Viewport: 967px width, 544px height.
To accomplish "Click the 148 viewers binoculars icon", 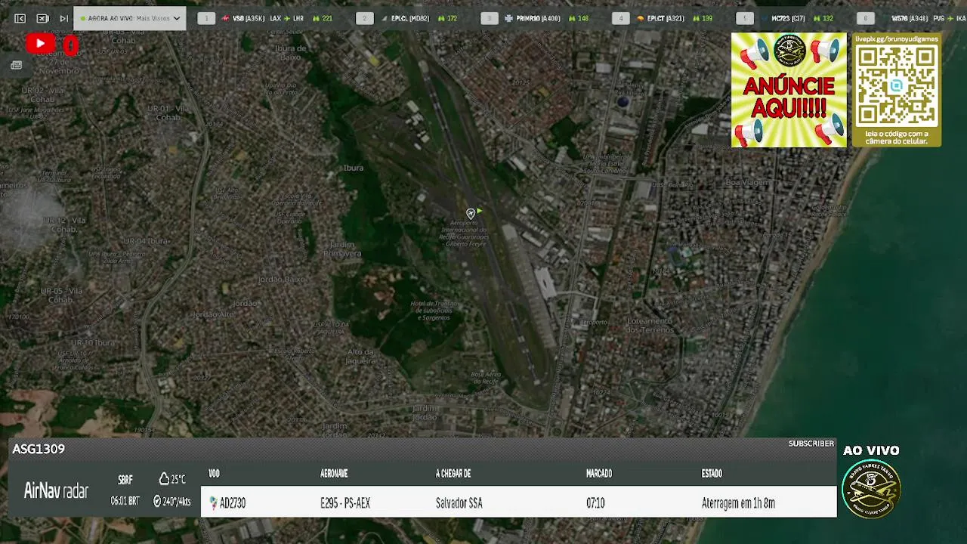I will 572,18.
